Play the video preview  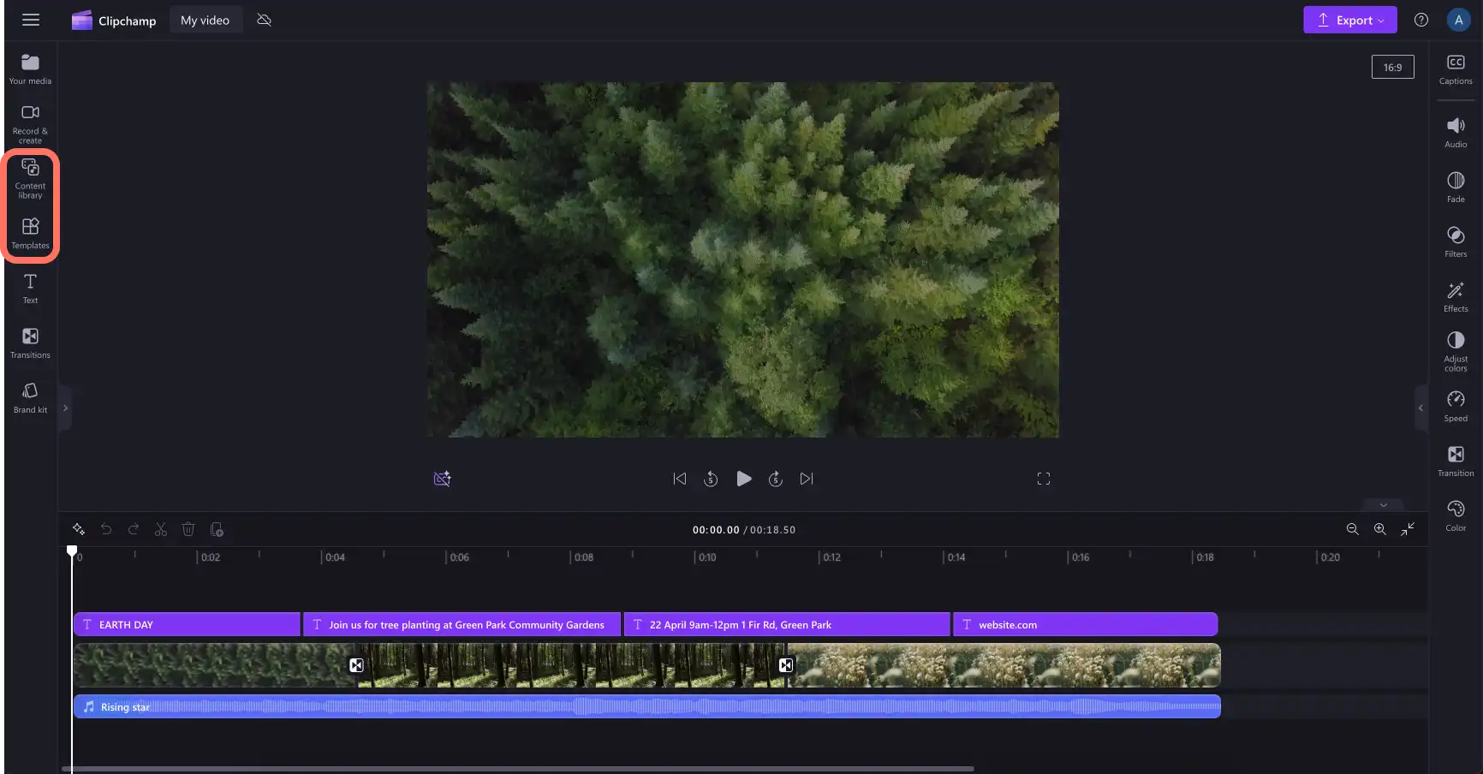[743, 479]
